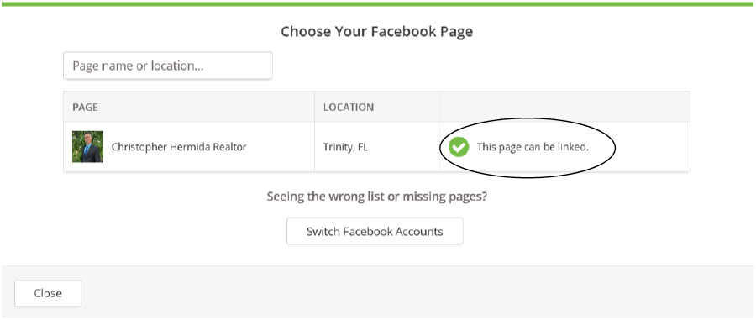
Task: Select the Christopher Hermida Realtor page name
Action: (x=179, y=147)
